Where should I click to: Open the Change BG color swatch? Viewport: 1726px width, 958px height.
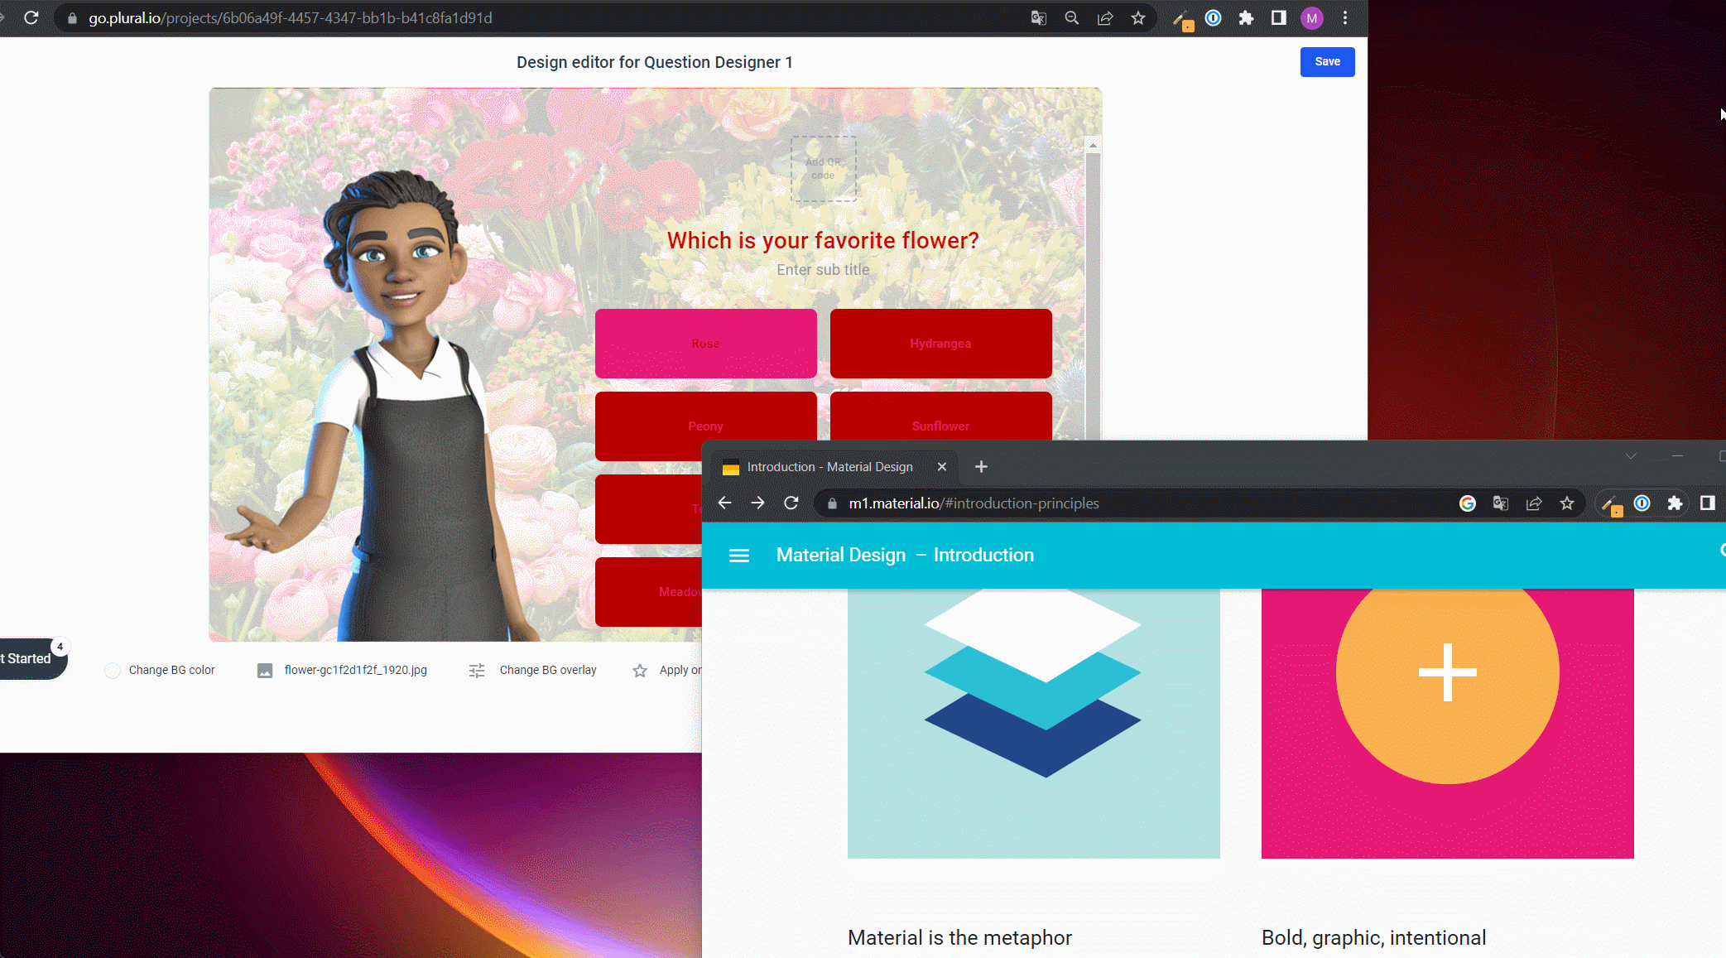tap(113, 670)
